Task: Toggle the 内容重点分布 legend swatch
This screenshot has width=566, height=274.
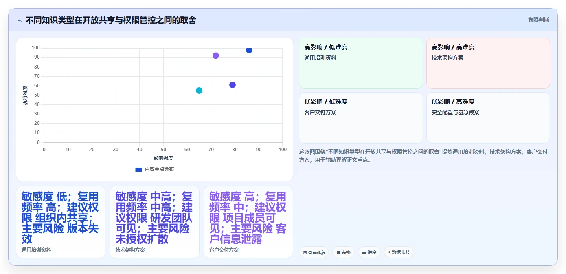Action: [138, 169]
